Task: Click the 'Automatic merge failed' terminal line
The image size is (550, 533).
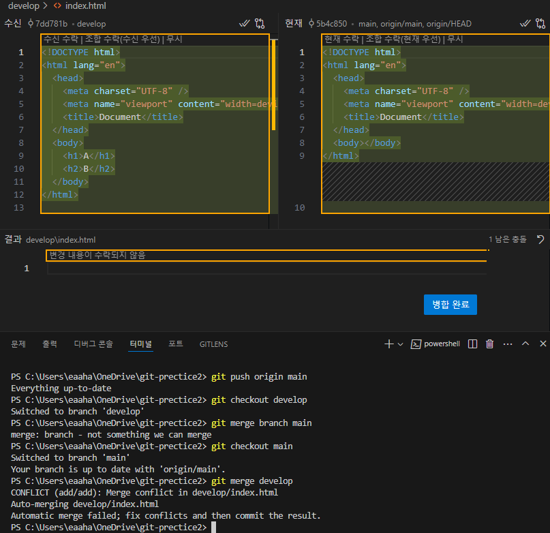Action: click(x=166, y=515)
